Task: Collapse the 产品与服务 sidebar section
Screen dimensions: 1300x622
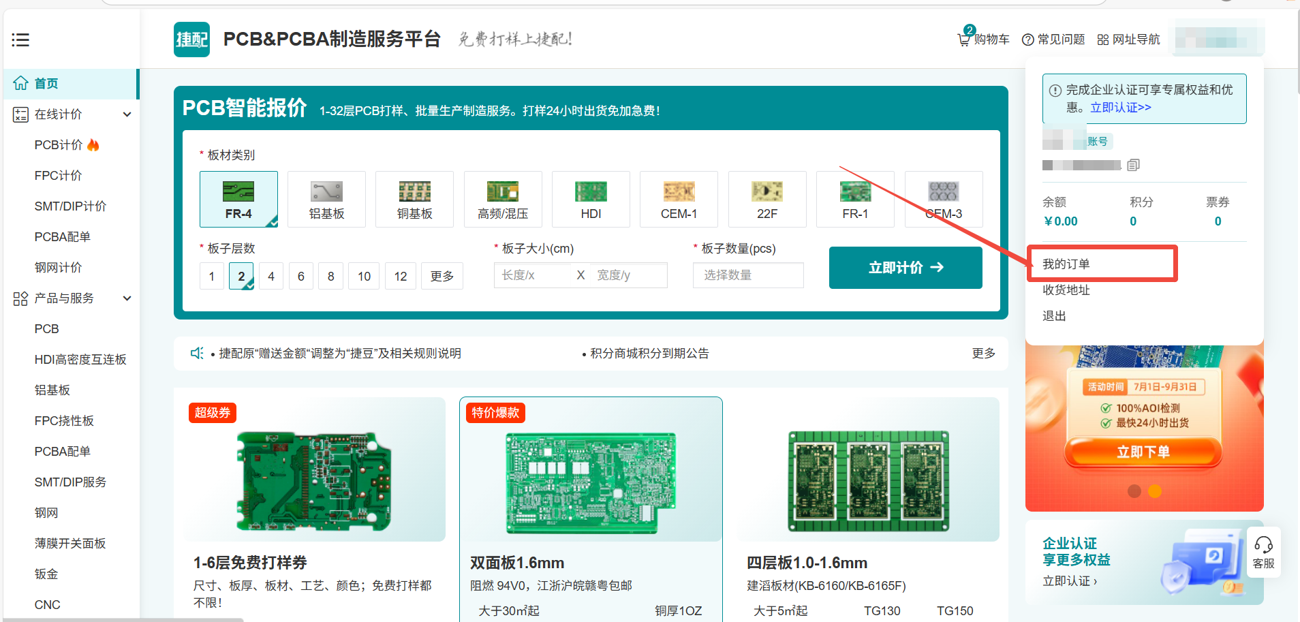Action: (127, 298)
